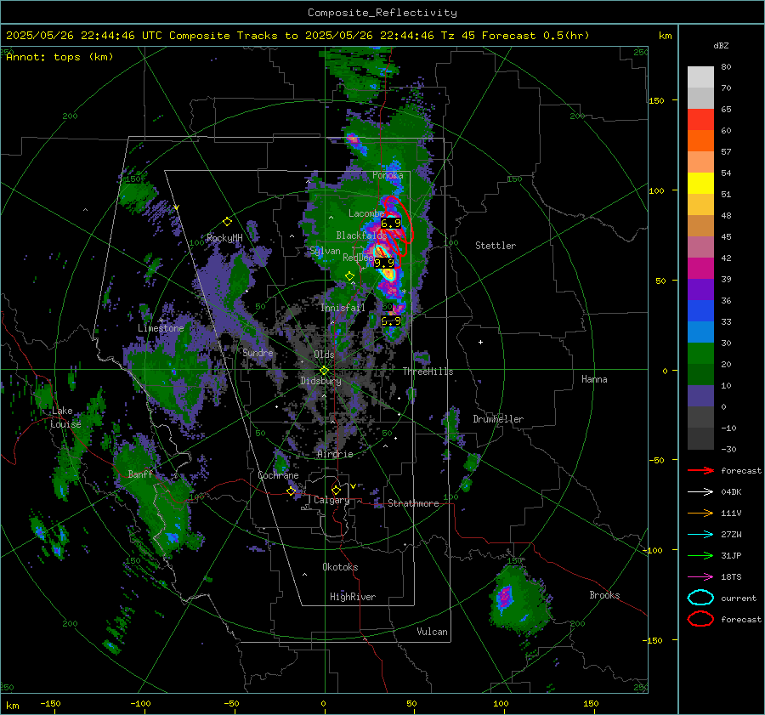Click the white plus marker south of Stettler
The width and height of the screenshot is (765, 715).
pyautogui.click(x=480, y=342)
